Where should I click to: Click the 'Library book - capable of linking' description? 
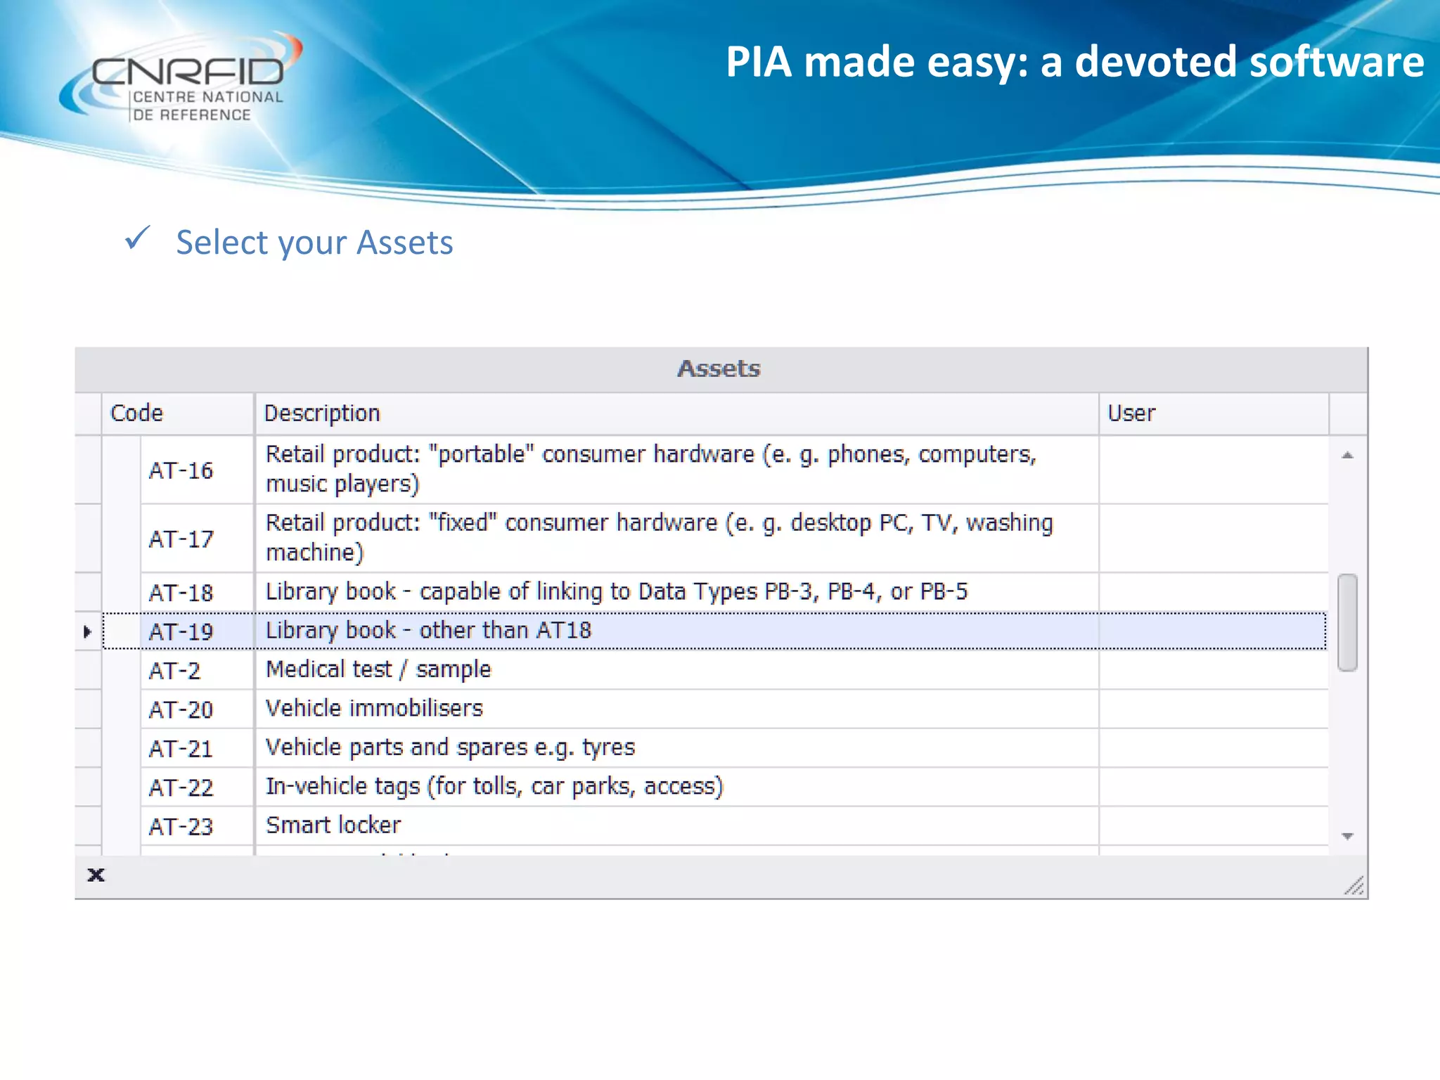676,592
